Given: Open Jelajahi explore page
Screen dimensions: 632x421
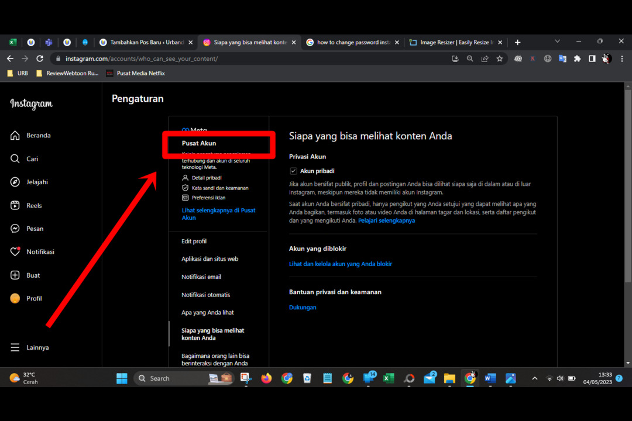Looking at the screenshot, I should [x=29, y=182].
